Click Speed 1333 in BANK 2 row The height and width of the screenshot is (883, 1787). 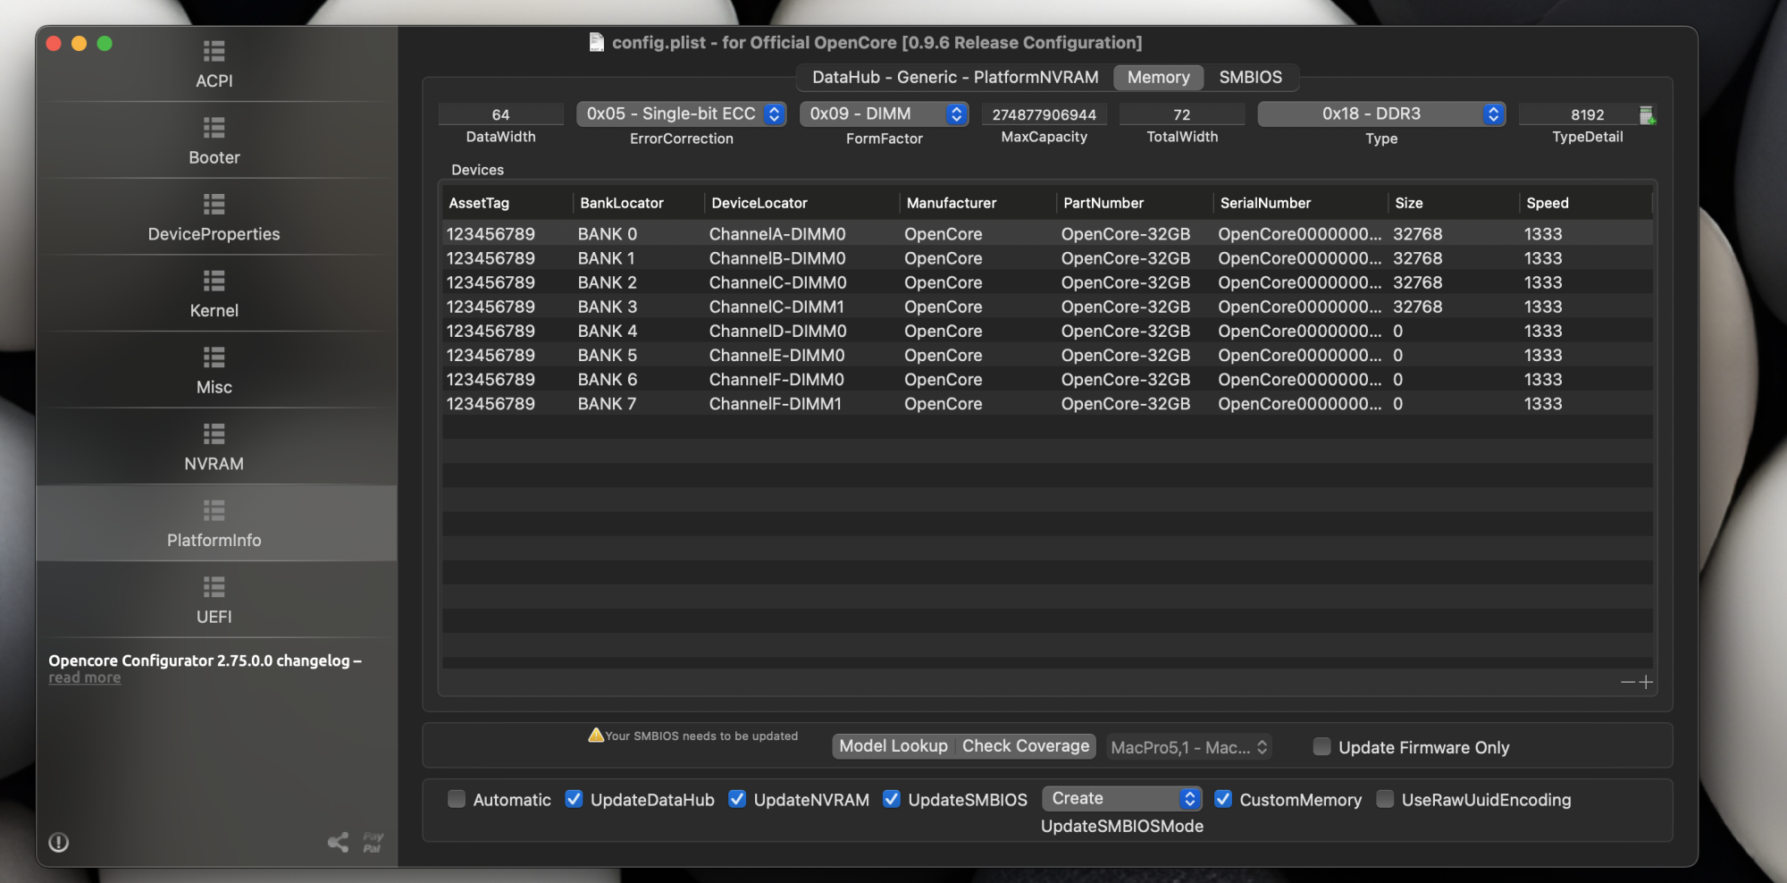pyautogui.click(x=1543, y=282)
